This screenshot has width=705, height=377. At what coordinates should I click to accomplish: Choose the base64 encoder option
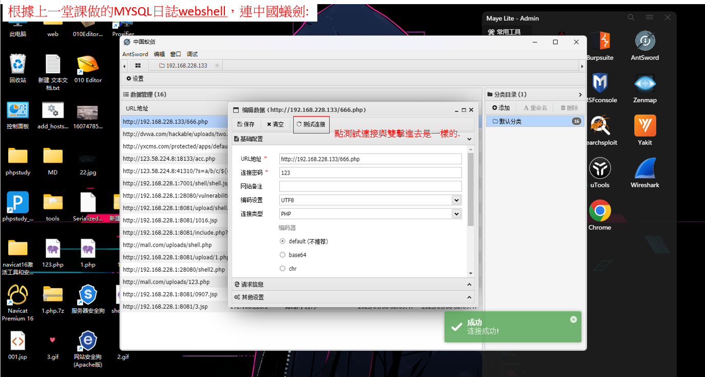282,255
